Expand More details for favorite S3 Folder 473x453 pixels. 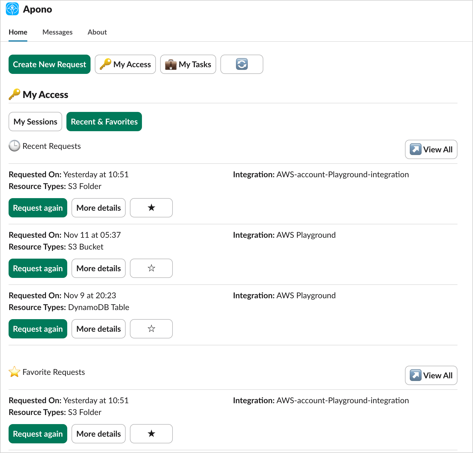click(x=99, y=434)
